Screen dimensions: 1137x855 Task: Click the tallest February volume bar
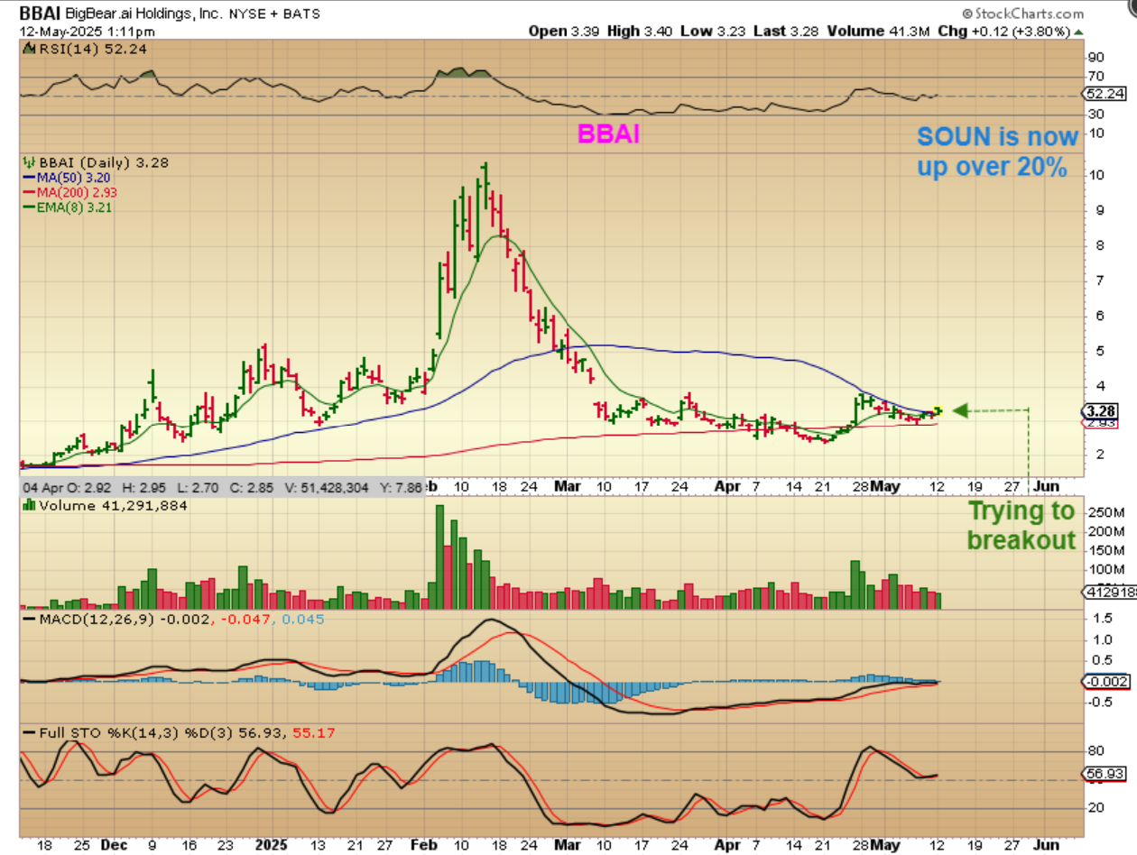click(440, 557)
